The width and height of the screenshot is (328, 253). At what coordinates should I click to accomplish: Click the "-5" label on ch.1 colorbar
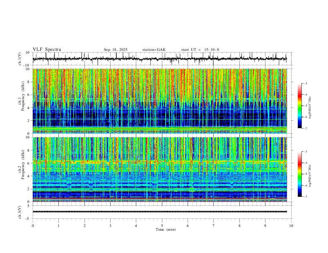305,106
